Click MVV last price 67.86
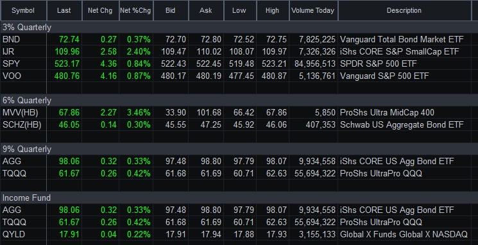Viewport: 478px width, 245px height. [69, 112]
